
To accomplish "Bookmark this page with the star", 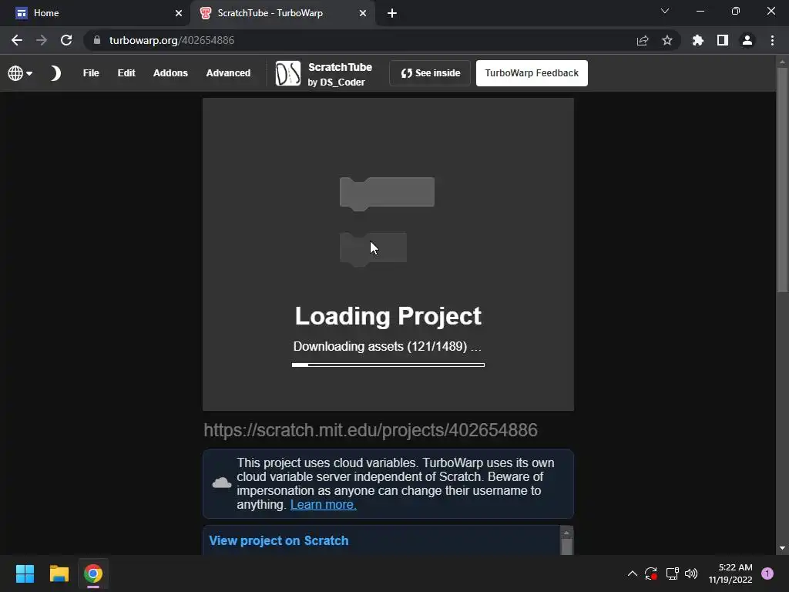I will [667, 40].
